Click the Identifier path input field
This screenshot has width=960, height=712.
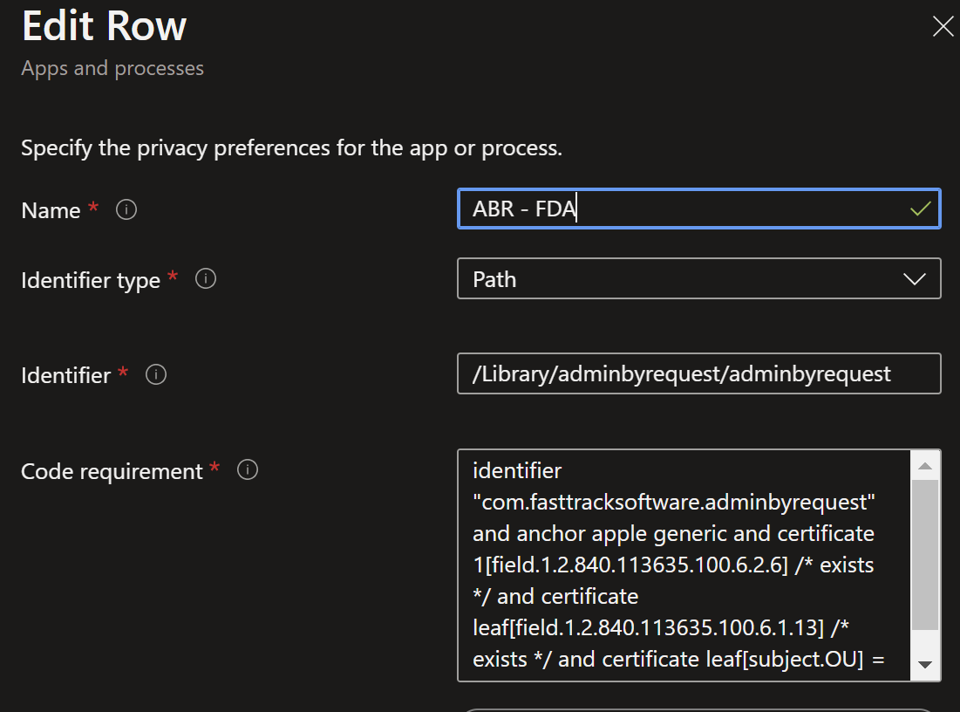click(698, 373)
